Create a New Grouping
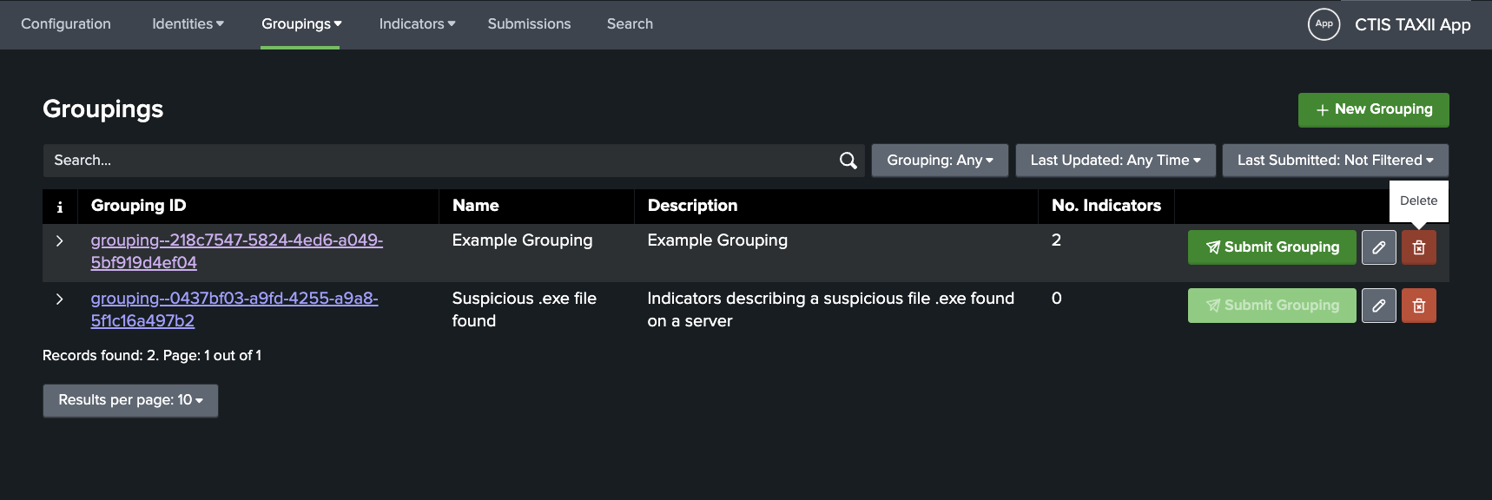 tap(1373, 109)
